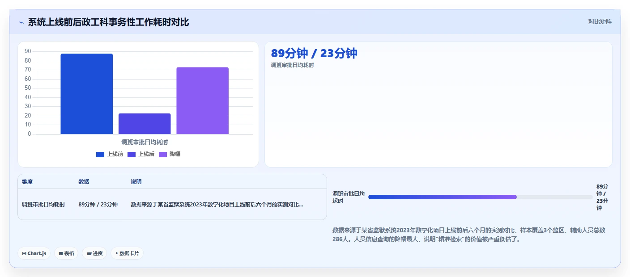
Task: Click the description paragraph about 样本覆盖3个监区
Action: (x=469, y=235)
